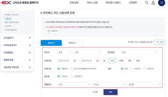This screenshot has height=97, width=168.
Task: Open the hamburger full menu button
Action: (x=162, y=3)
